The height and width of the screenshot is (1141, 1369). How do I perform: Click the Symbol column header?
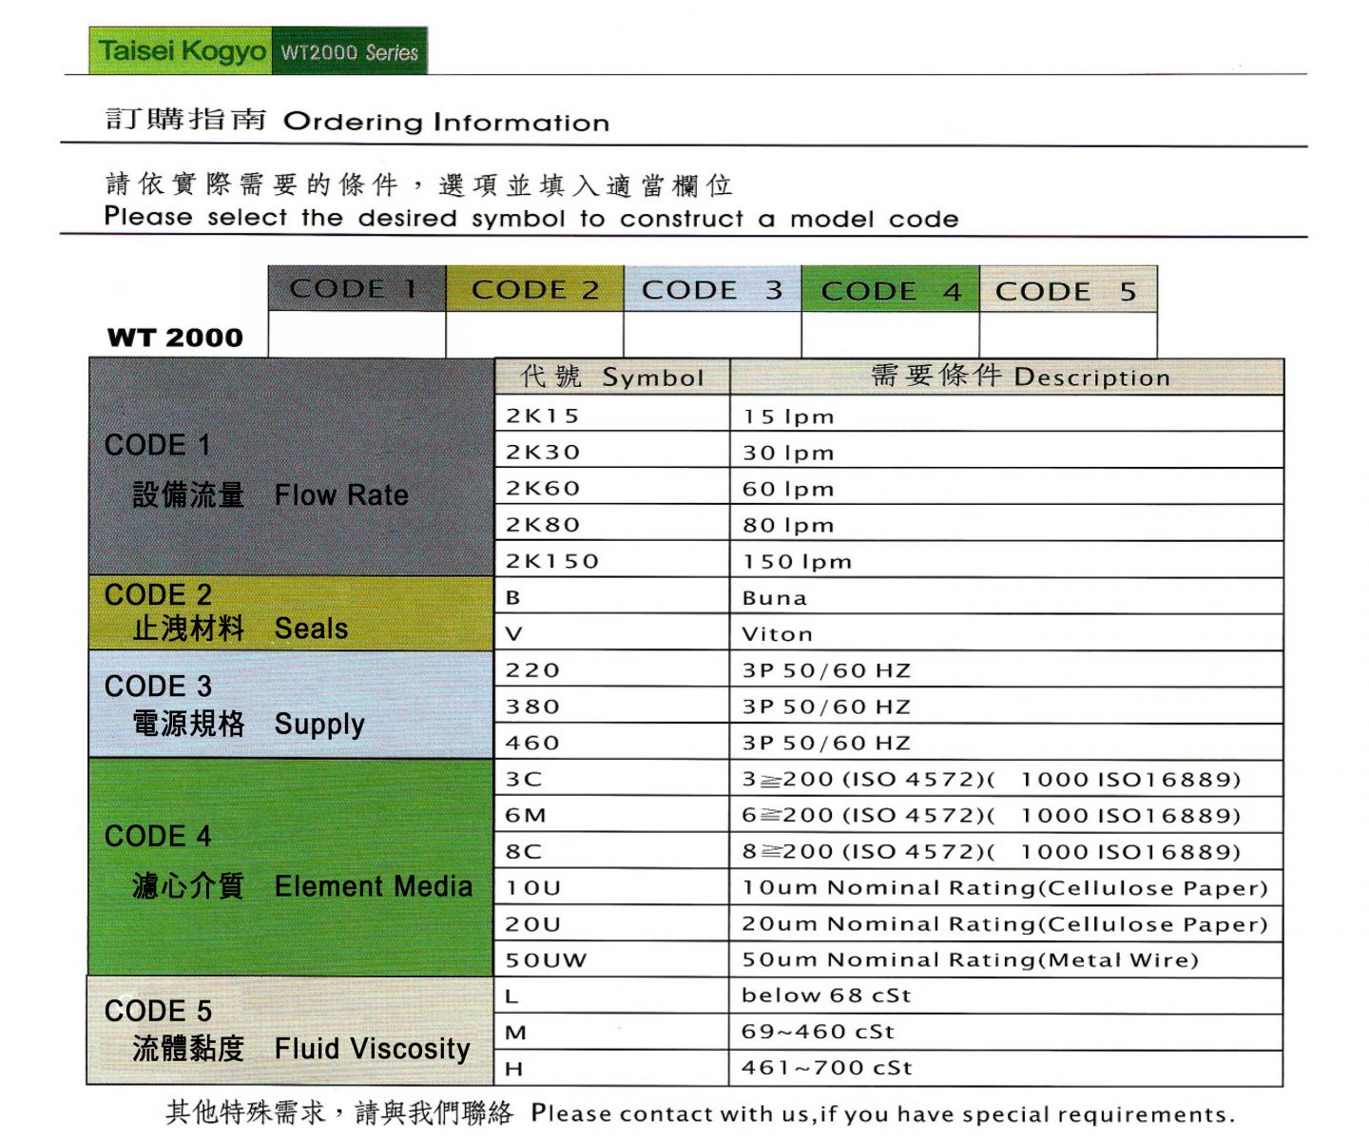(612, 377)
